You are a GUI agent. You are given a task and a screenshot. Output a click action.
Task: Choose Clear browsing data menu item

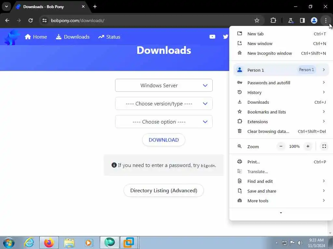(x=281, y=132)
